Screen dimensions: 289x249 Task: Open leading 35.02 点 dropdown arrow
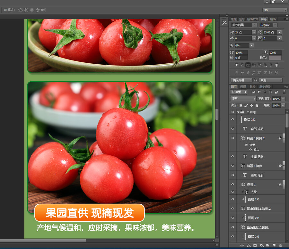[280, 32]
